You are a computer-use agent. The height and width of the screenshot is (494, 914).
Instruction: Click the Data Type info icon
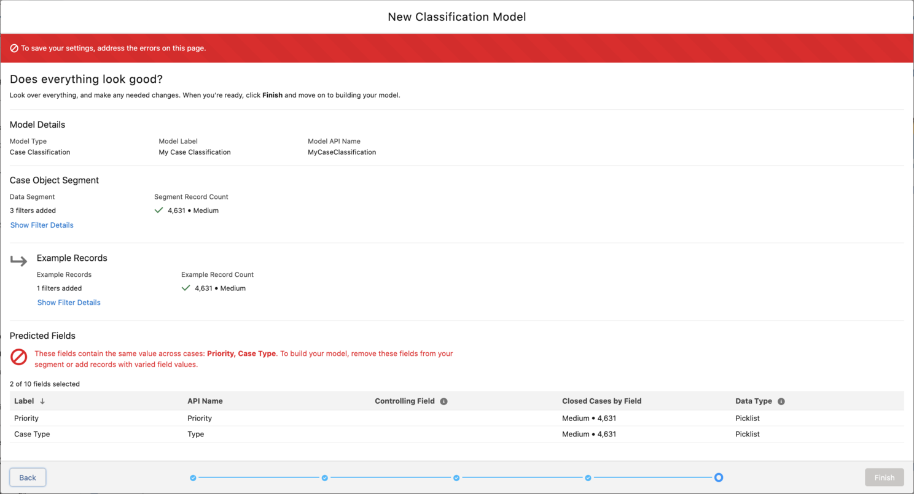tap(781, 401)
